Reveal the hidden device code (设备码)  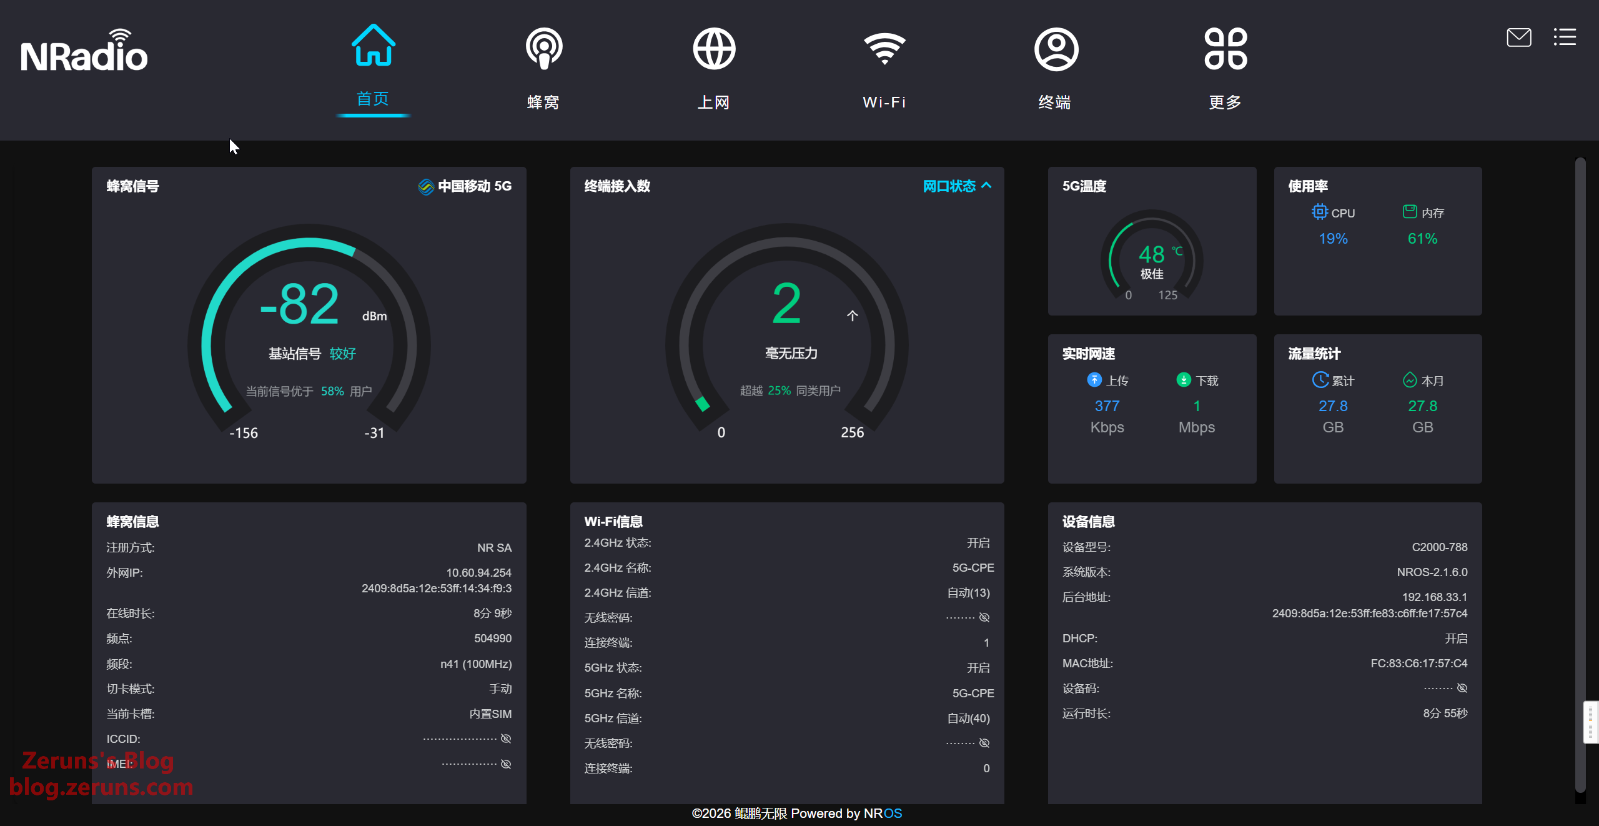(x=1462, y=688)
